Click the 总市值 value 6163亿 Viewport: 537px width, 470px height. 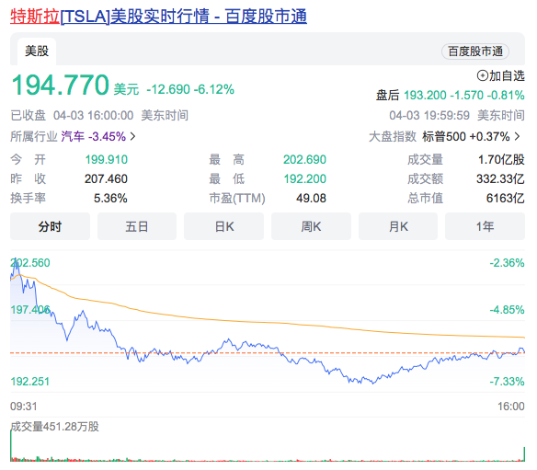click(x=506, y=199)
